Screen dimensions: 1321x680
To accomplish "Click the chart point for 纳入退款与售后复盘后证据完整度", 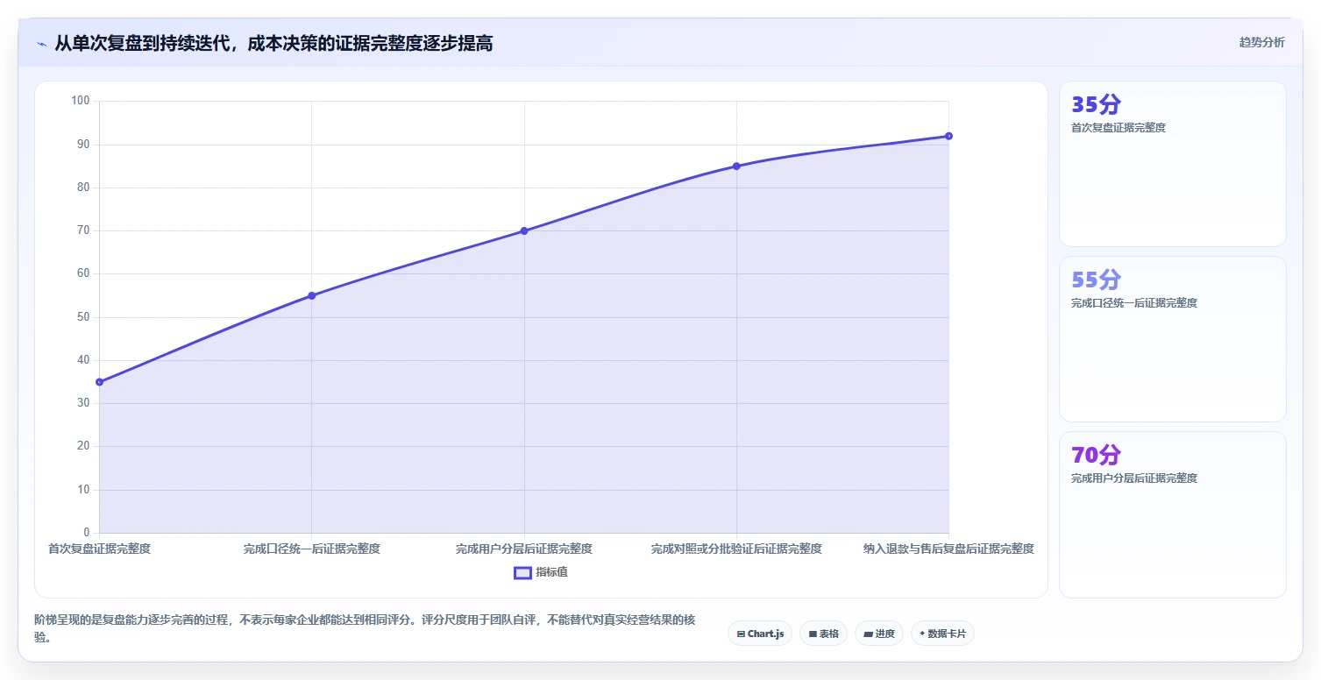I will coord(948,136).
